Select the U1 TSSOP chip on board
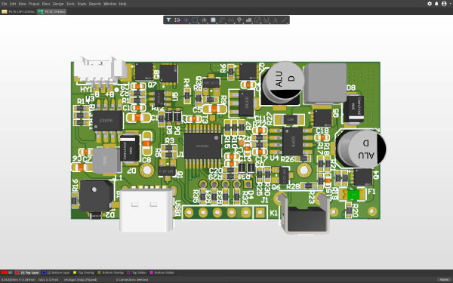 tap(203, 146)
